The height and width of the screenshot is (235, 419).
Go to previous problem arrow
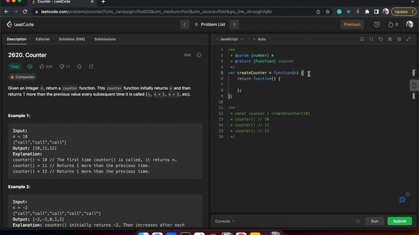point(185,25)
